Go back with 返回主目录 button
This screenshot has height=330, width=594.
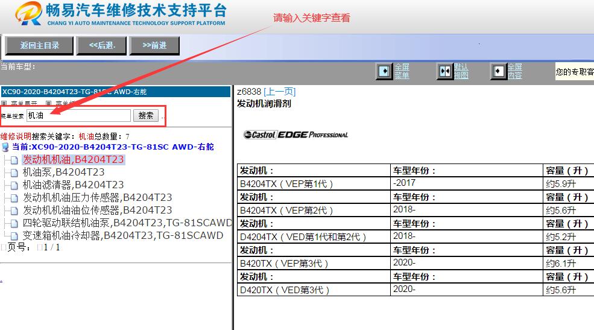[x=39, y=45]
